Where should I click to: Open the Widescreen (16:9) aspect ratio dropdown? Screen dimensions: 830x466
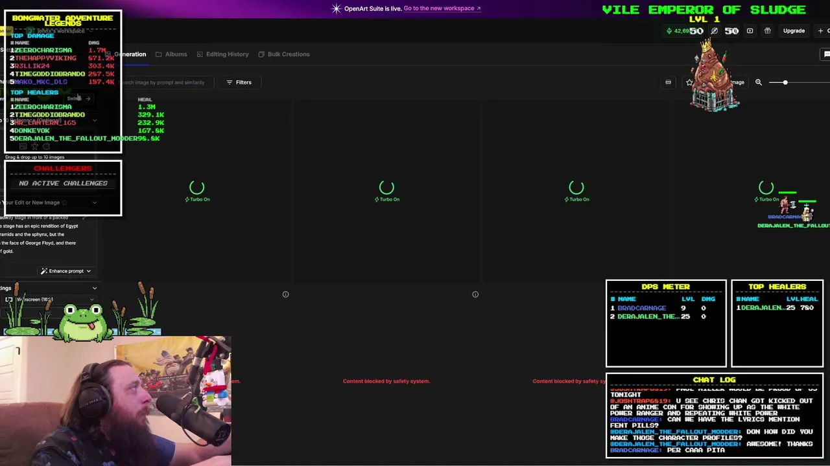pos(49,300)
